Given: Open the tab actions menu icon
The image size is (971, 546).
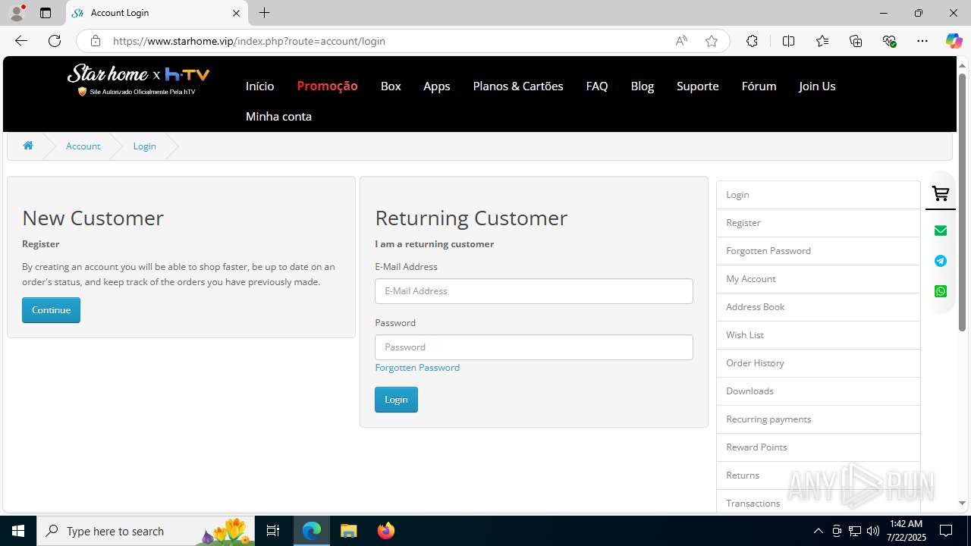Looking at the screenshot, I should [x=46, y=13].
